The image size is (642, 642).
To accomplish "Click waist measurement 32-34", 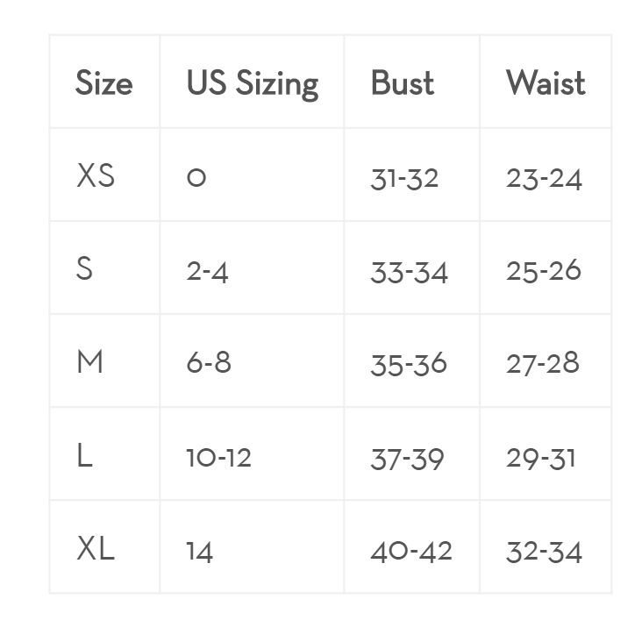I will pyautogui.click(x=544, y=552).
